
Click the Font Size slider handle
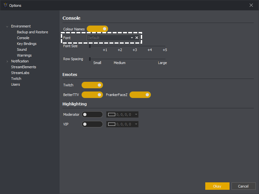tap(90, 46)
